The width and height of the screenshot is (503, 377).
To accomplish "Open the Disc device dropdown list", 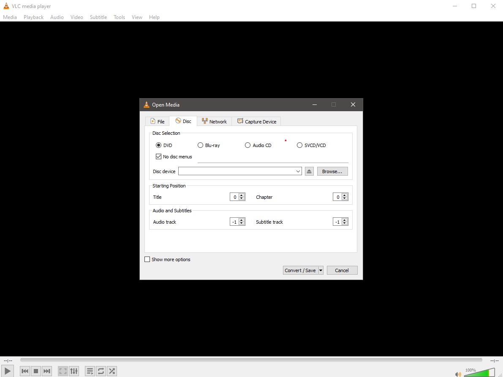I will coord(298,171).
